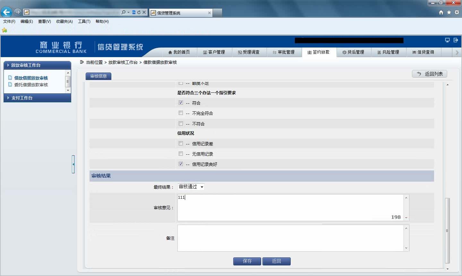
Task: Switch to the 受理调查 tab
Action: point(249,52)
